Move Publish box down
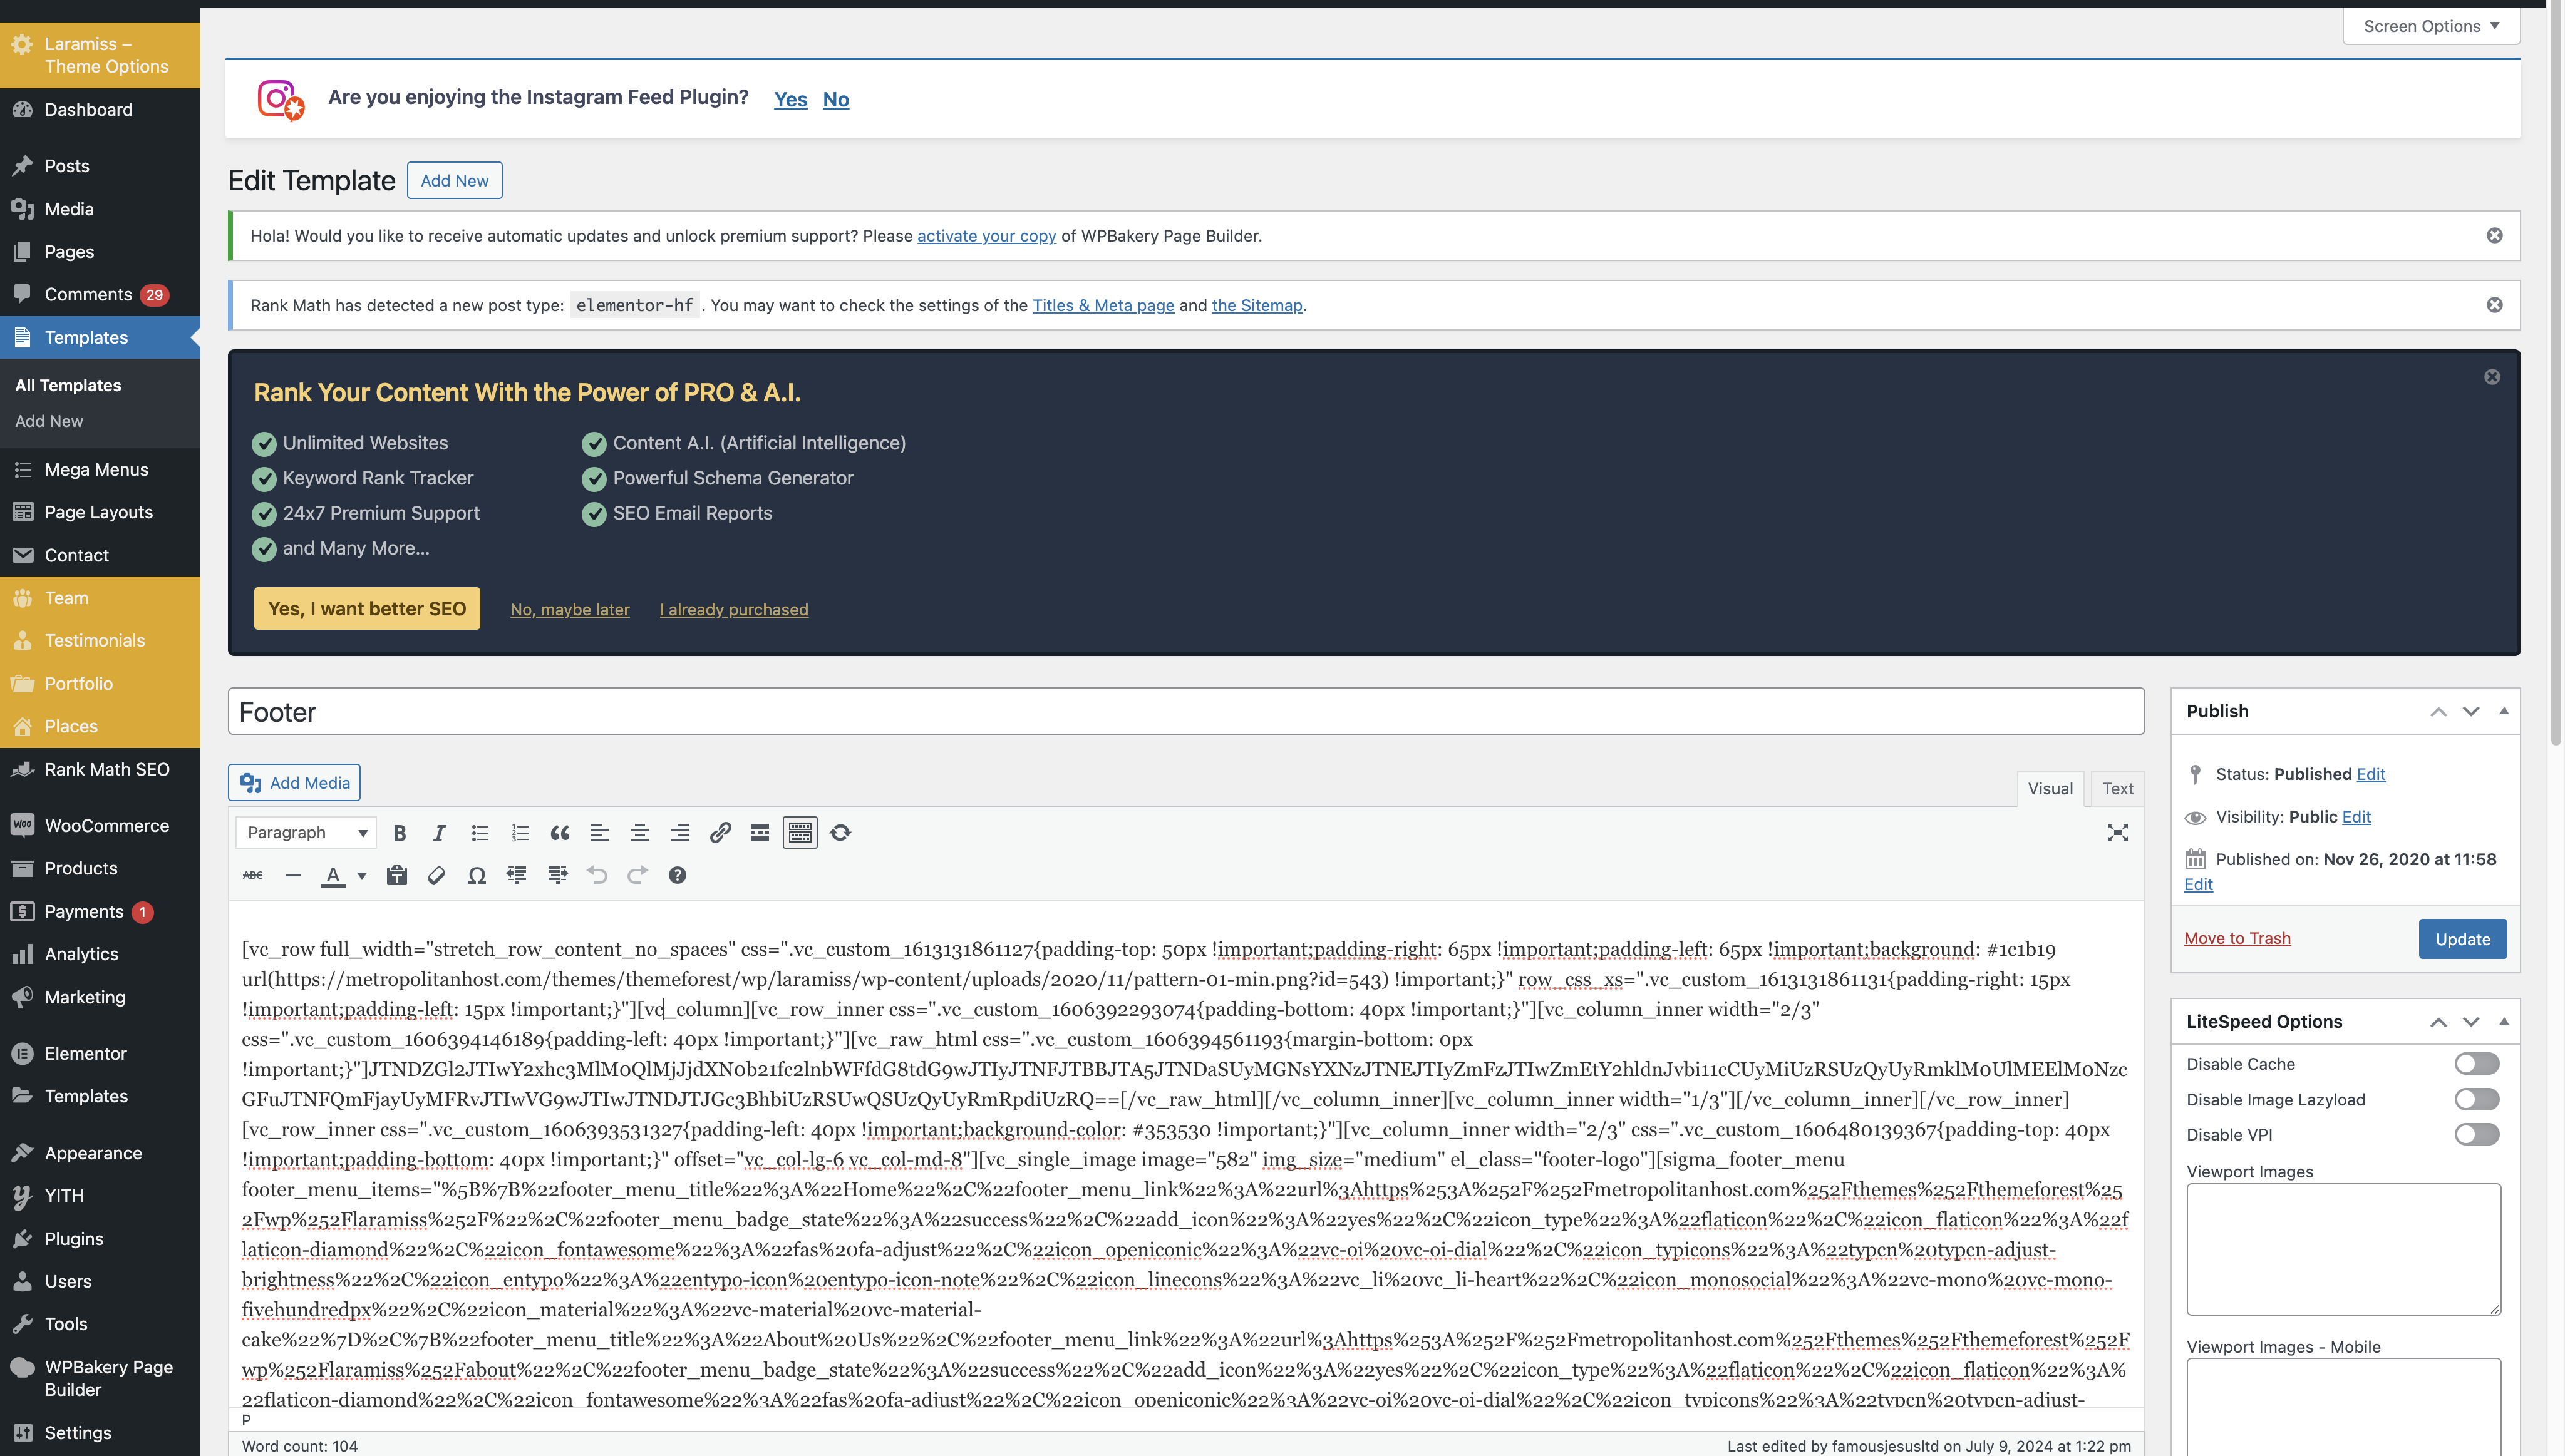2565x1456 pixels. point(2471,712)
